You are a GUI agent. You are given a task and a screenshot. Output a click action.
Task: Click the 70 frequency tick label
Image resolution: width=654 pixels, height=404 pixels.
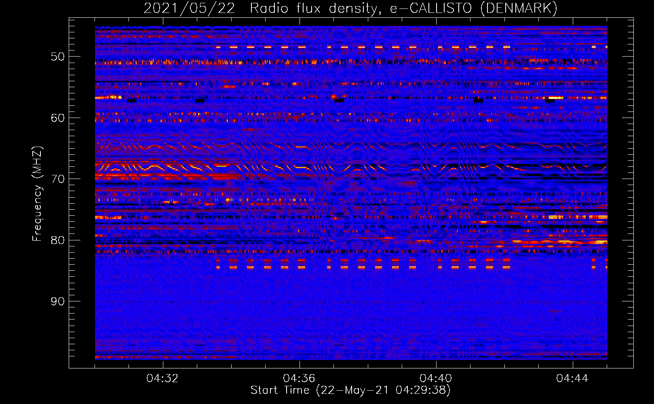58,179
